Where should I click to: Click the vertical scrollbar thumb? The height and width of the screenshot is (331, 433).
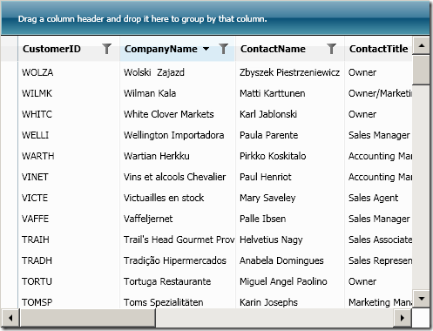(x=422, y=70)
